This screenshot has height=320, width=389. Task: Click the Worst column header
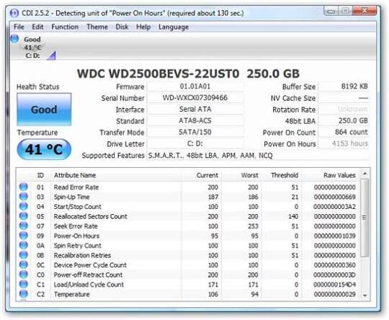pyautogui.click(x=241, y=175)
